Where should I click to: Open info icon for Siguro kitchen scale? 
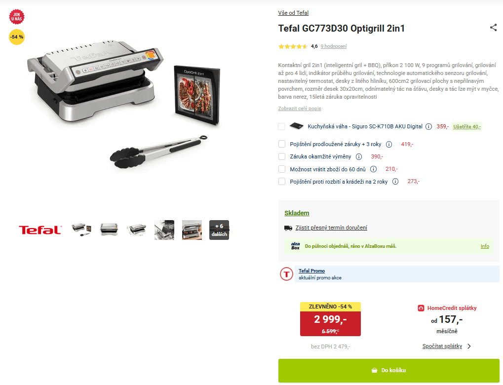click(428, 127)
